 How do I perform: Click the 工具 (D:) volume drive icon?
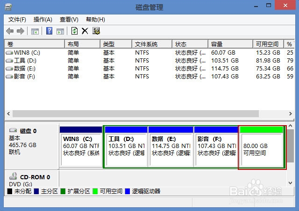click(9, 61)
